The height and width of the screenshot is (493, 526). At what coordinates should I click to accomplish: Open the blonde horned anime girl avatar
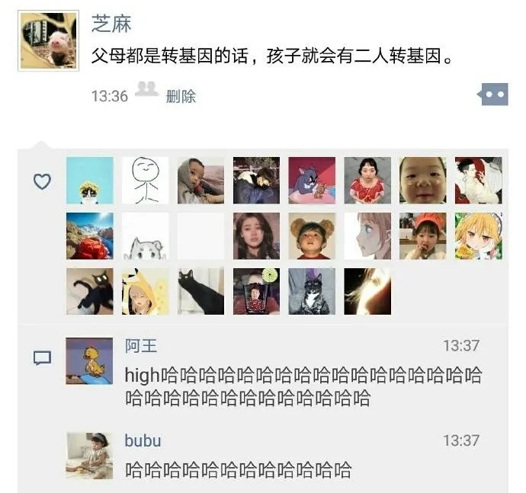479,235
